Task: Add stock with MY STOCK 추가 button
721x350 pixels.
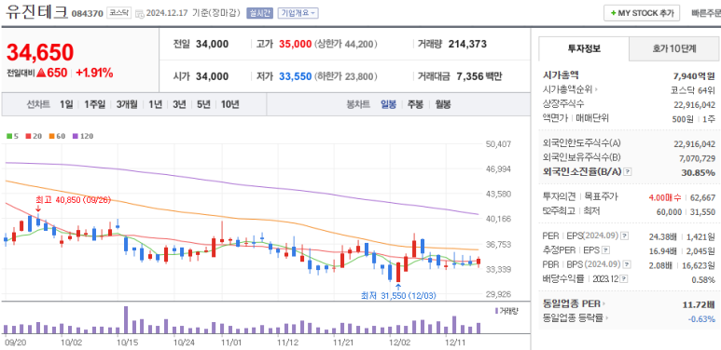Action: (x=642, y=13)
